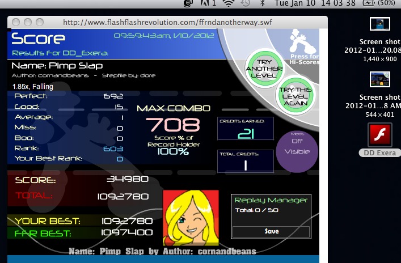The image size is (401, 263).
Task: Open the Time Machine menu bar icon
Action: [246, 3]
